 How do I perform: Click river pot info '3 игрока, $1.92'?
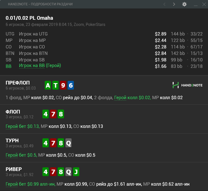[20, 175]
